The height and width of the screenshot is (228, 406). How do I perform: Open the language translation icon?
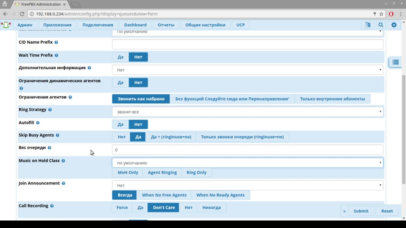[368, 25]
